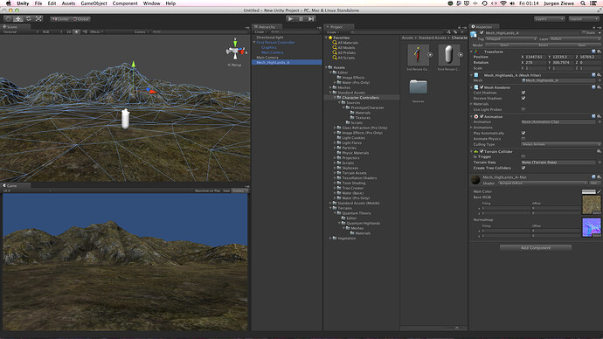Image resolution: width=603 pixels, height=339 pixels.
Task: Open the Mesh Renderer gear menu
Action: click(599, 87)
